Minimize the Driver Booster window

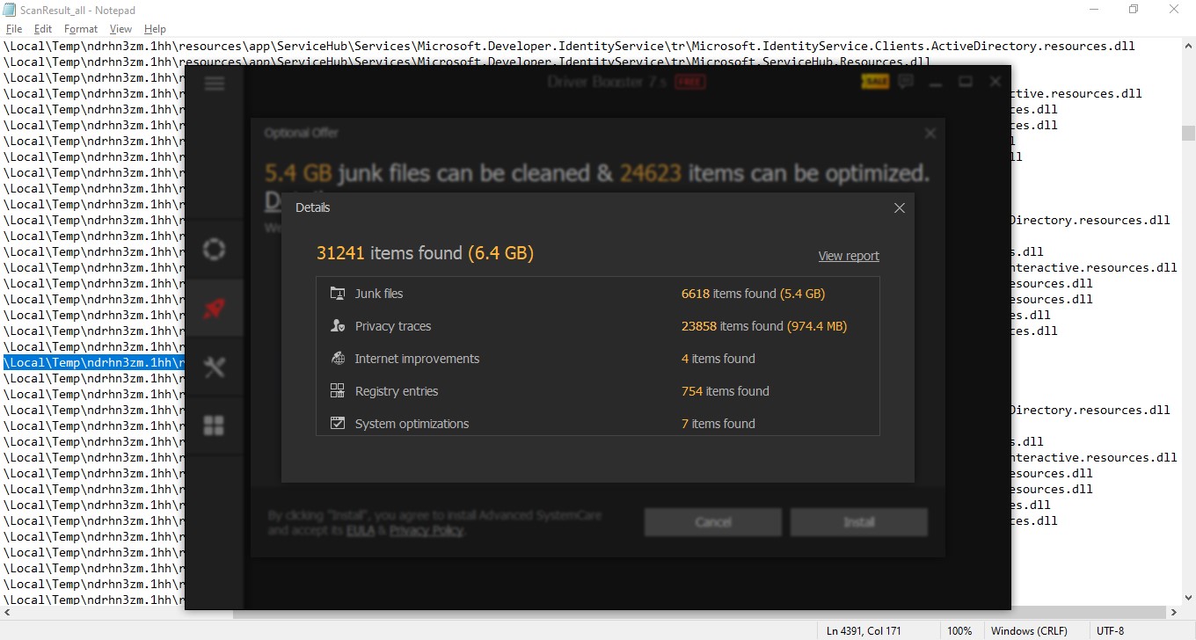click(936, 83)
